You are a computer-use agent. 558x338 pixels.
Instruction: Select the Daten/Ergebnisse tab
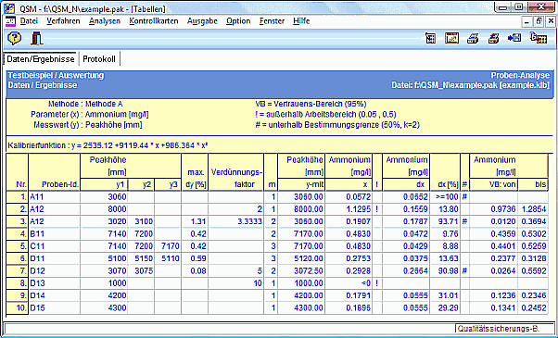click(41, 59)
